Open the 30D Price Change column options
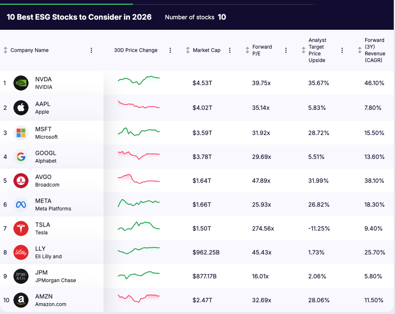This screenshot has width=395, height=314. [x=170, y=50]
